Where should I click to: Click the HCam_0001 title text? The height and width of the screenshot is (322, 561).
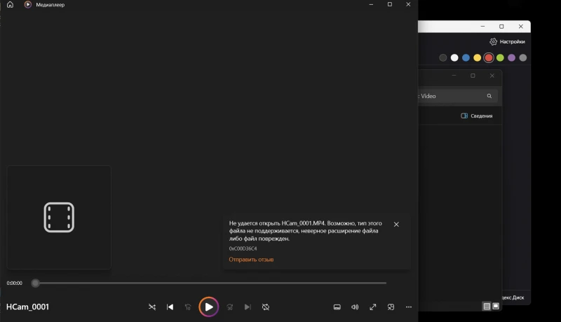(x=27, y=307)
